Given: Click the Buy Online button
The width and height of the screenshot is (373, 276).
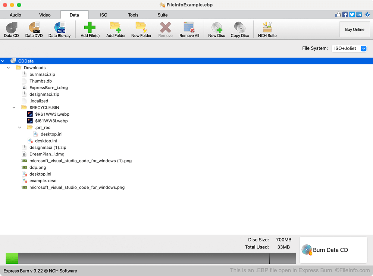Looking at the screenshot, I should point(354,29).
